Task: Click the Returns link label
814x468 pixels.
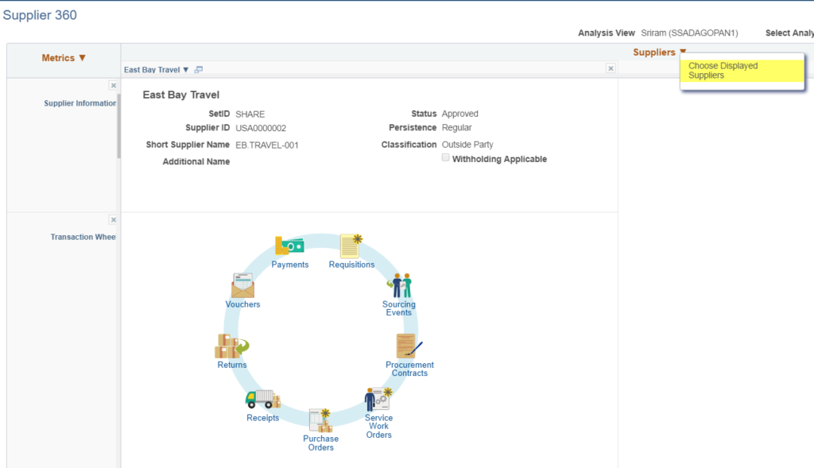Action: coord(232,365)
